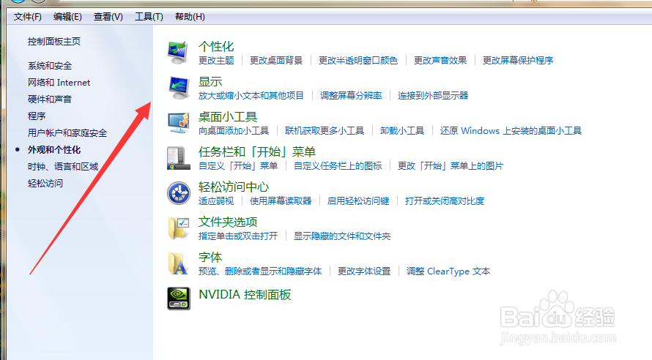
Task: Open the 查看(V) menu
Action: 108,17
